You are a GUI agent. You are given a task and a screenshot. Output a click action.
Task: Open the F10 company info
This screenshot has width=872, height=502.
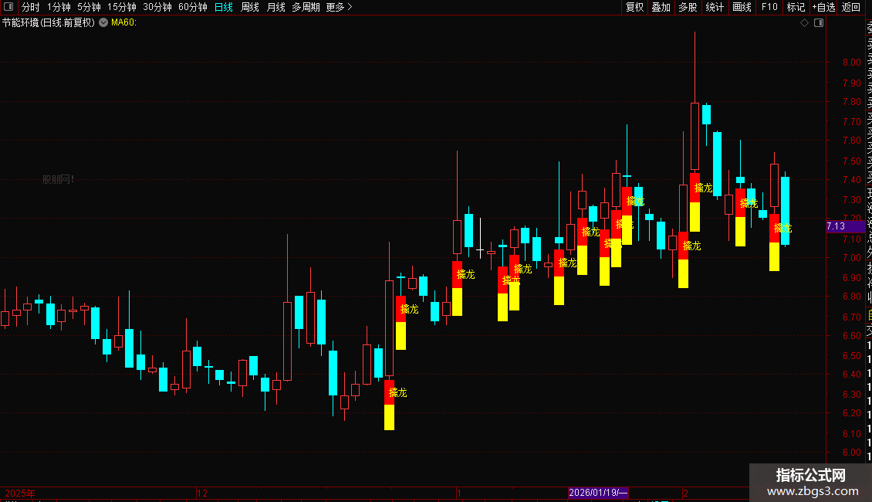[x=769, y=7]
